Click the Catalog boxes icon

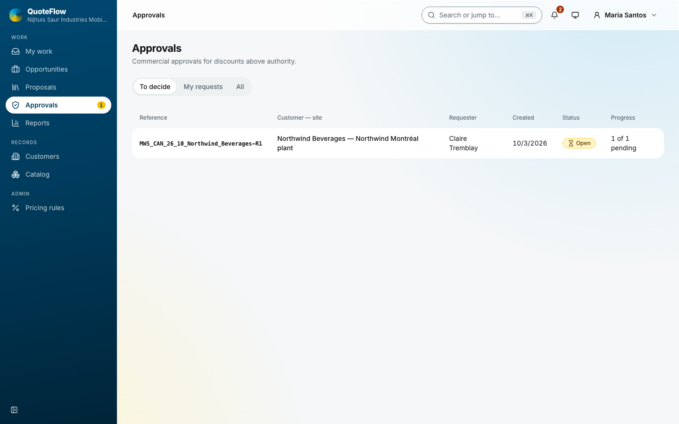(16, 174)
